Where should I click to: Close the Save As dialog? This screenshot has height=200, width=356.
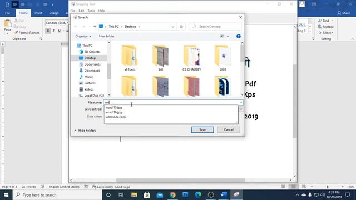pyautogui.click(x=240, y=17)
